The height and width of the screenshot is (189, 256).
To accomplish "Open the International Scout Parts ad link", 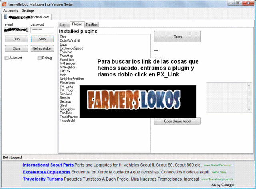I will [48, 165].
